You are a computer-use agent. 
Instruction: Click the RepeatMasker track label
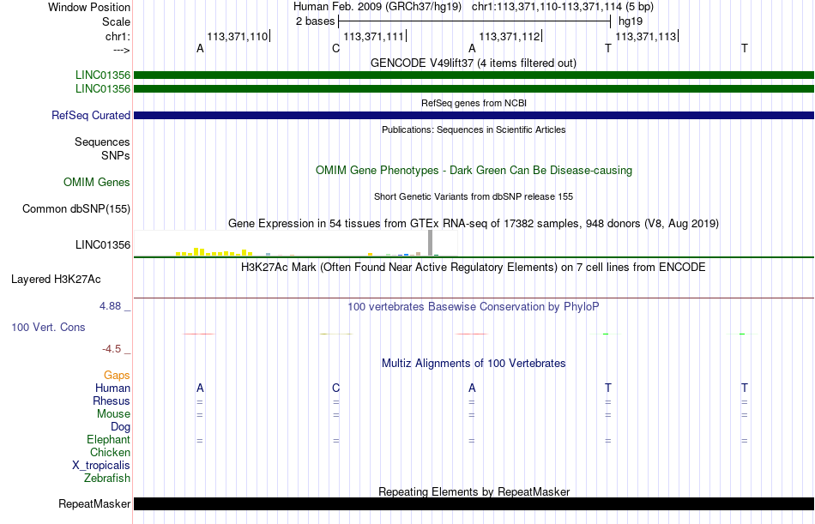94,503
